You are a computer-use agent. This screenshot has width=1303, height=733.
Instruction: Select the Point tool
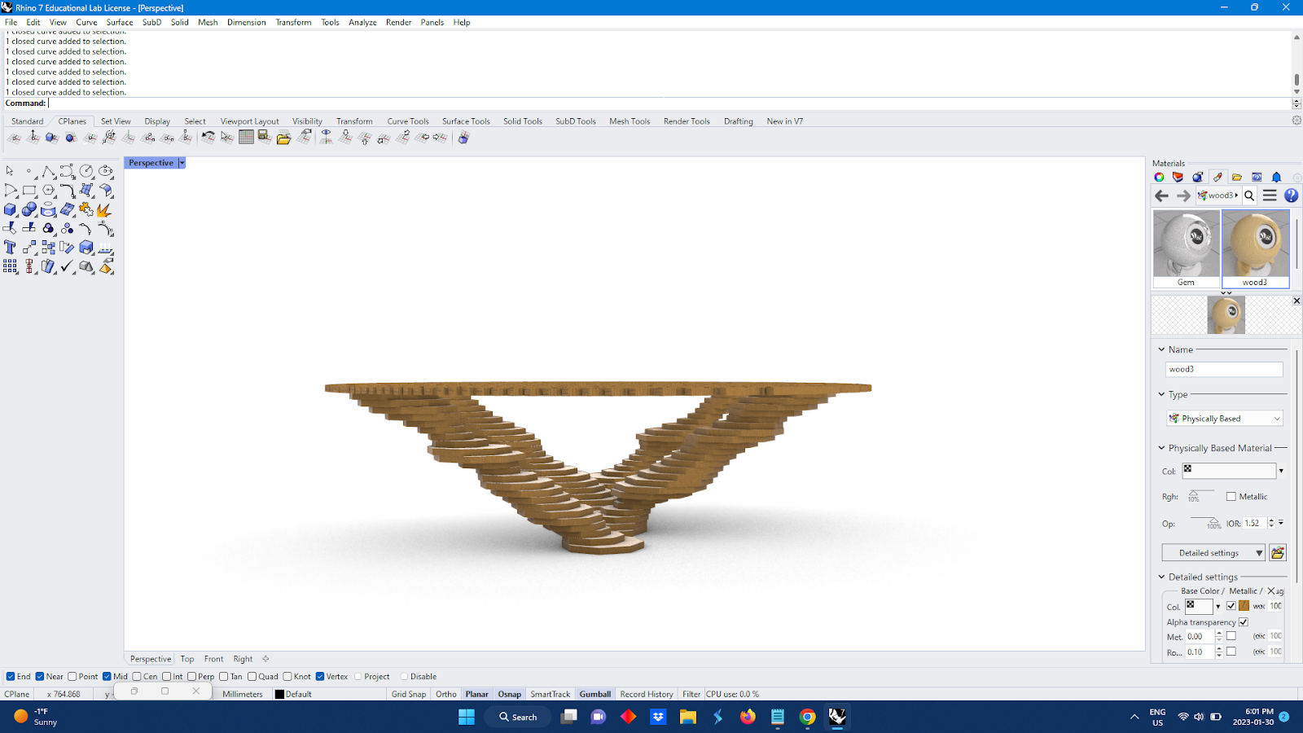tap(29, 172)
